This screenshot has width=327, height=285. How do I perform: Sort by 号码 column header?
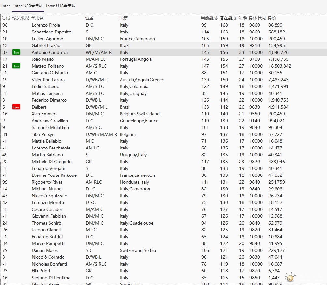[x=6, y=18]
